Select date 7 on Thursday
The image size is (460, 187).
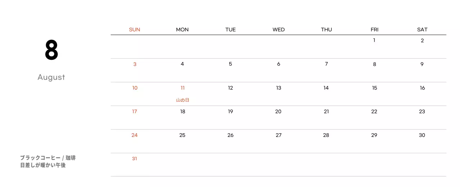click(x=326, y=64)
